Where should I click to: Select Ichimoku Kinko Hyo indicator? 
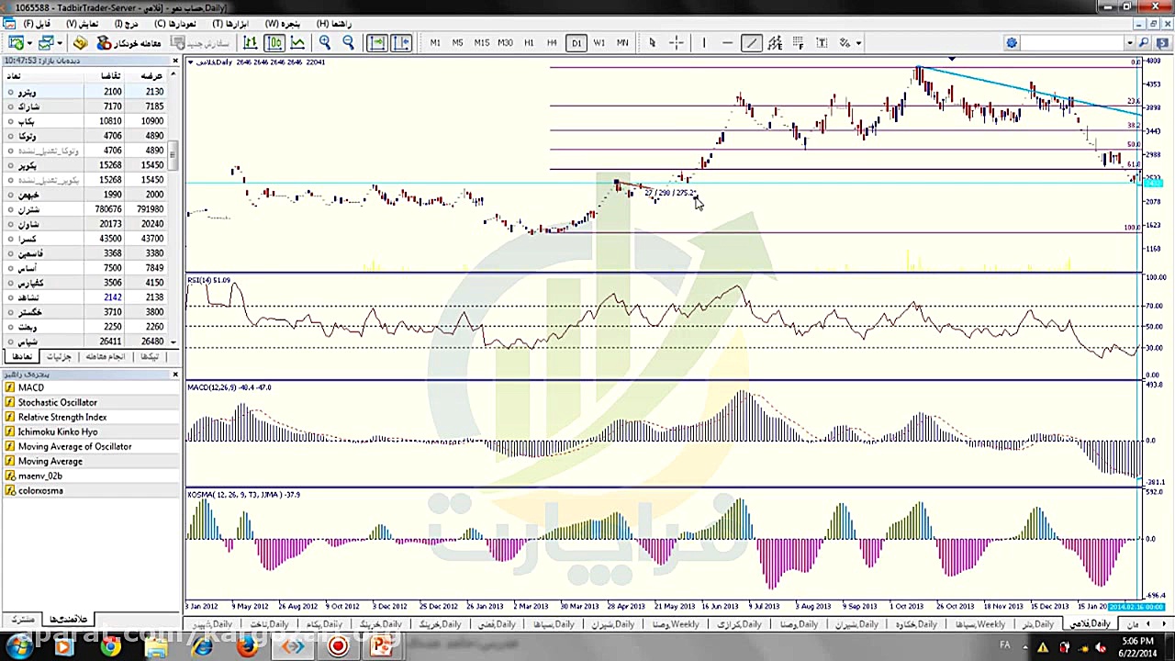coord(58,431)
